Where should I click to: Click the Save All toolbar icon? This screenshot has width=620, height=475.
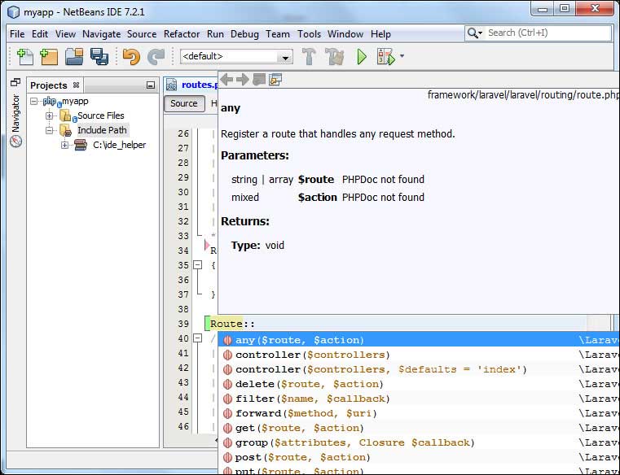pyautogui.click(x=99, y=57)
